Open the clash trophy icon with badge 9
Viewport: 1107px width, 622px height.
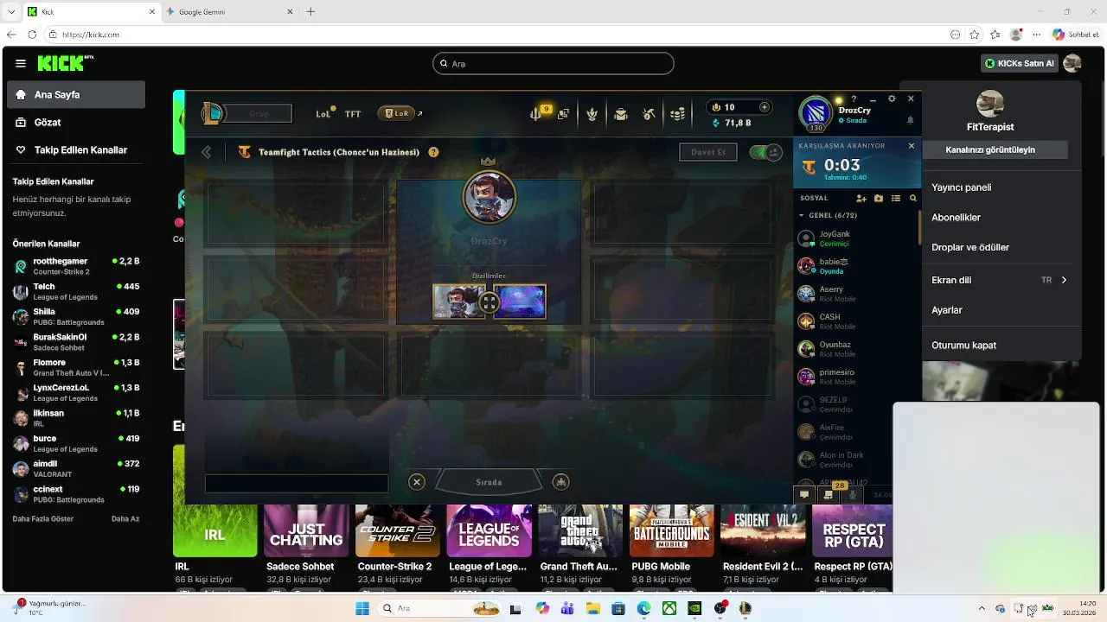(537, 113)
